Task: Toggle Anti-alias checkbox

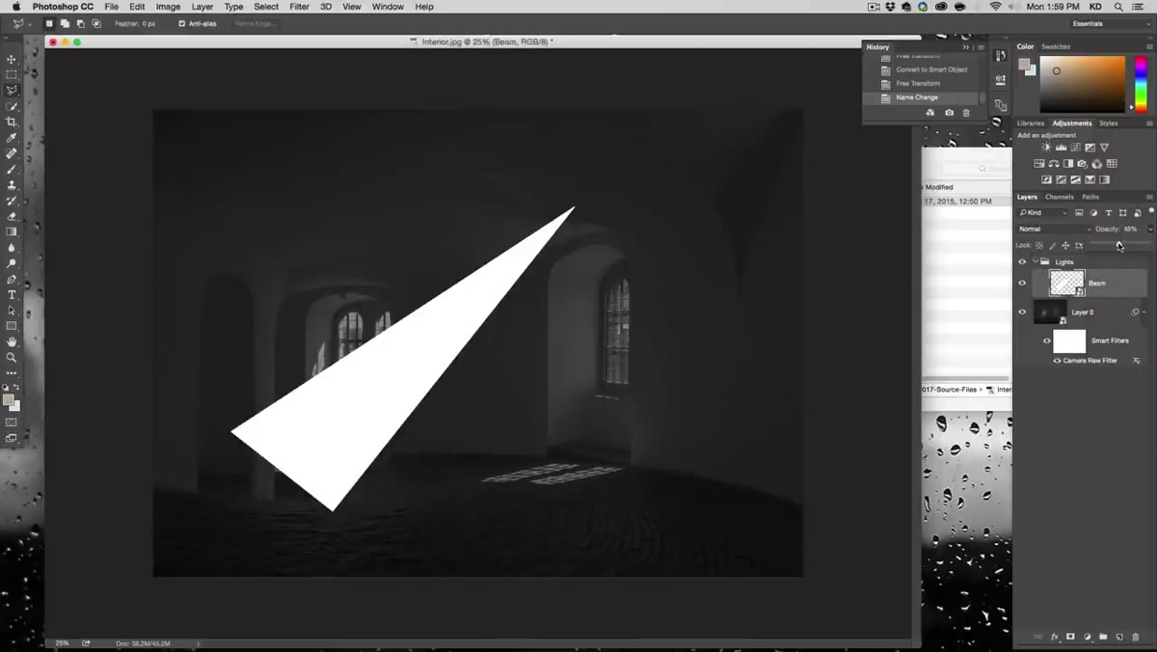Action: 182,23
